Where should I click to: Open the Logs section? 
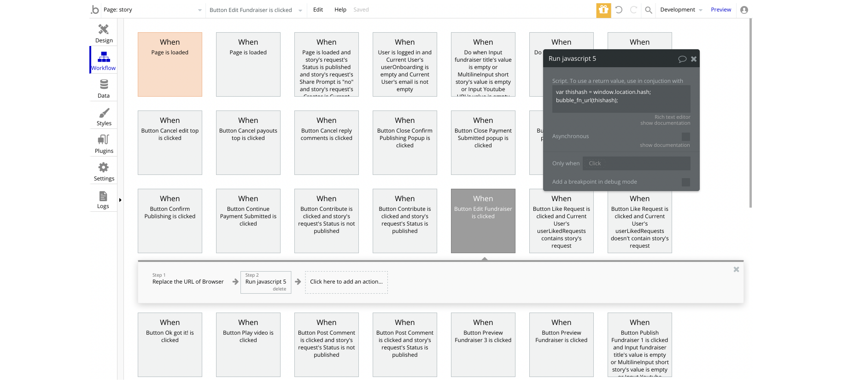coord(103,199)
